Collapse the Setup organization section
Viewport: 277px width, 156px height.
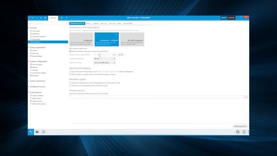29,47
